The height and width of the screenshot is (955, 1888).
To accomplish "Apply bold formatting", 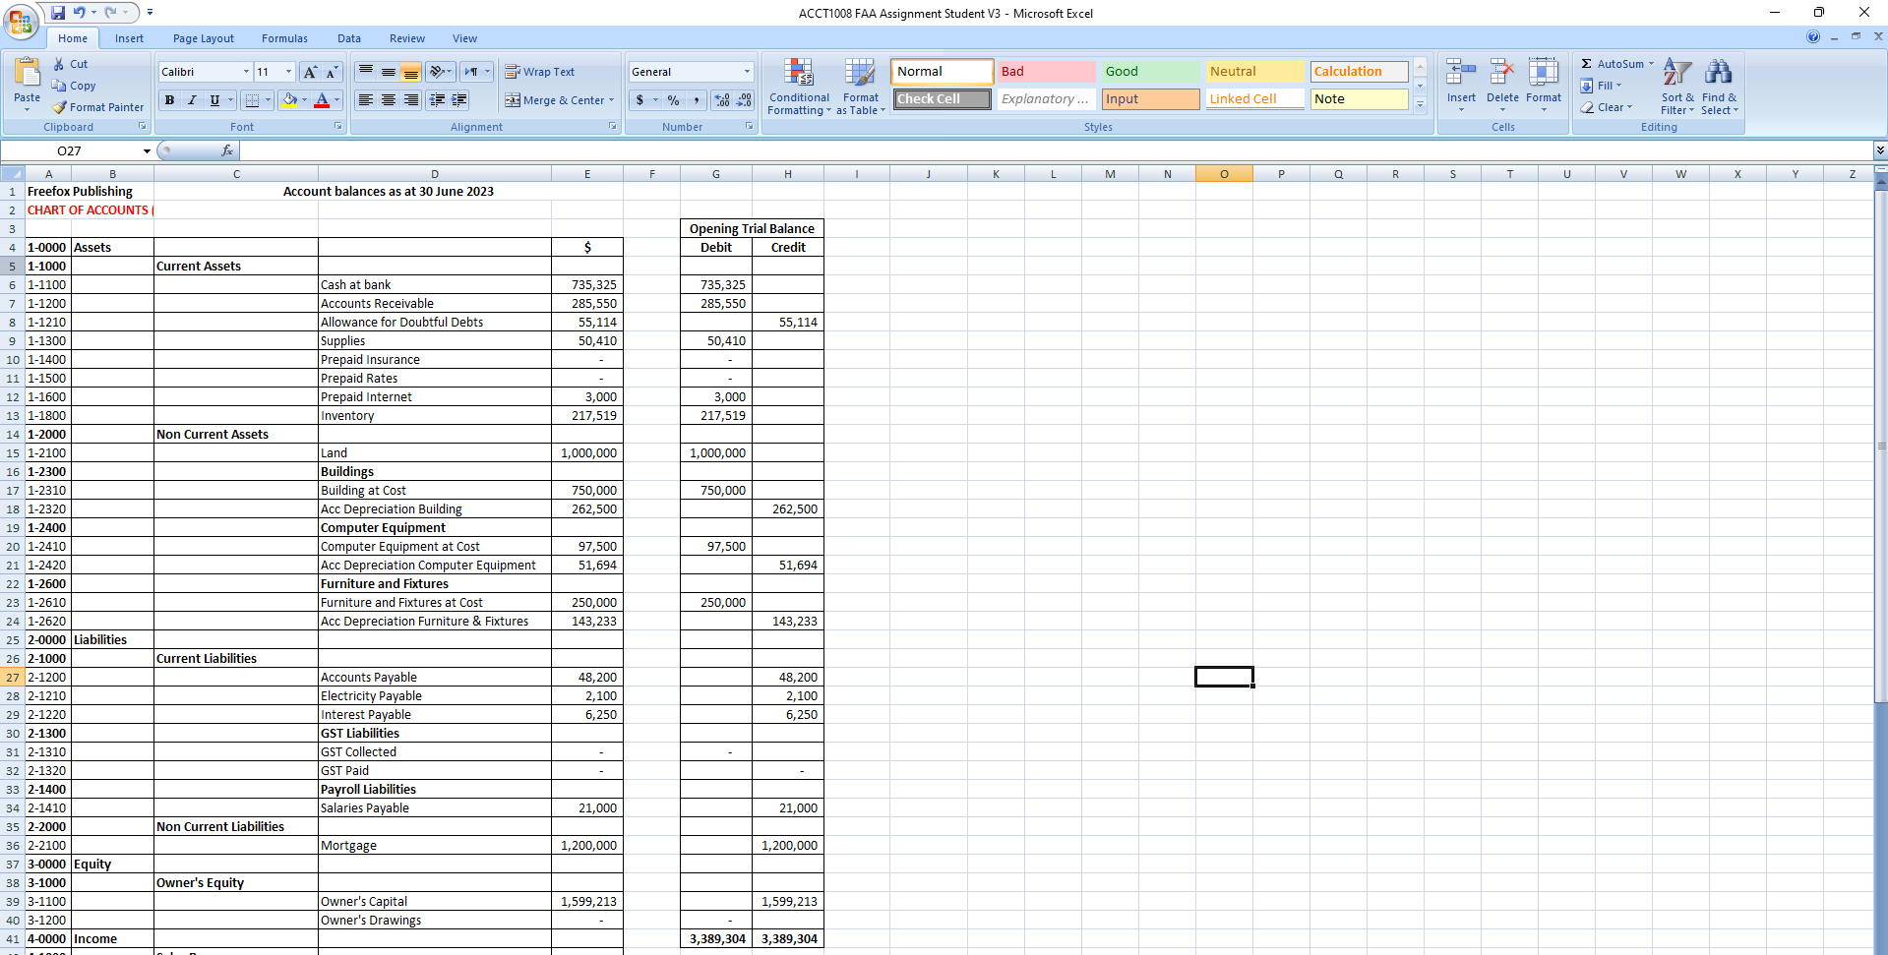I will [x=168, y=99].
